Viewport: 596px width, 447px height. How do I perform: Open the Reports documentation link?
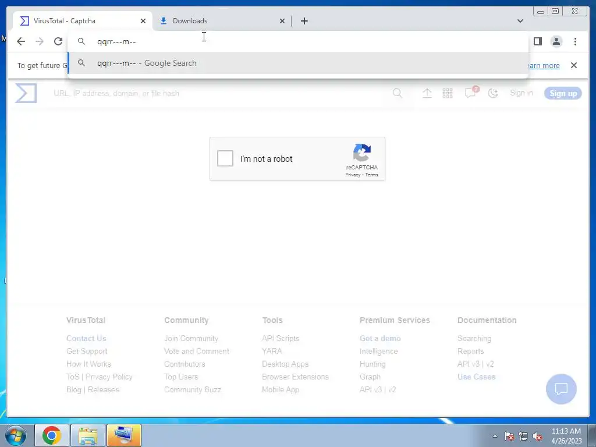pyautogui.click(x=470, y=351)
